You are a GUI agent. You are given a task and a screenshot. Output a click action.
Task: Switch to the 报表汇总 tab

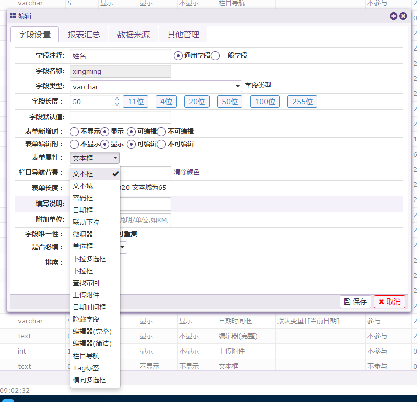(84, 35)
